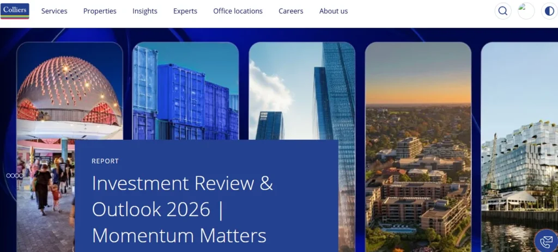558x252 pixels.
Task: Expand the Services menu
Action: tap(54, 11)
